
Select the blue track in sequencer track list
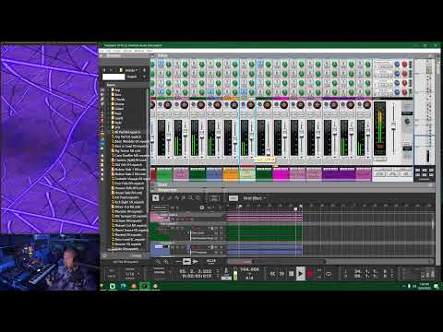pyautogui.click(x=188, y=249)
